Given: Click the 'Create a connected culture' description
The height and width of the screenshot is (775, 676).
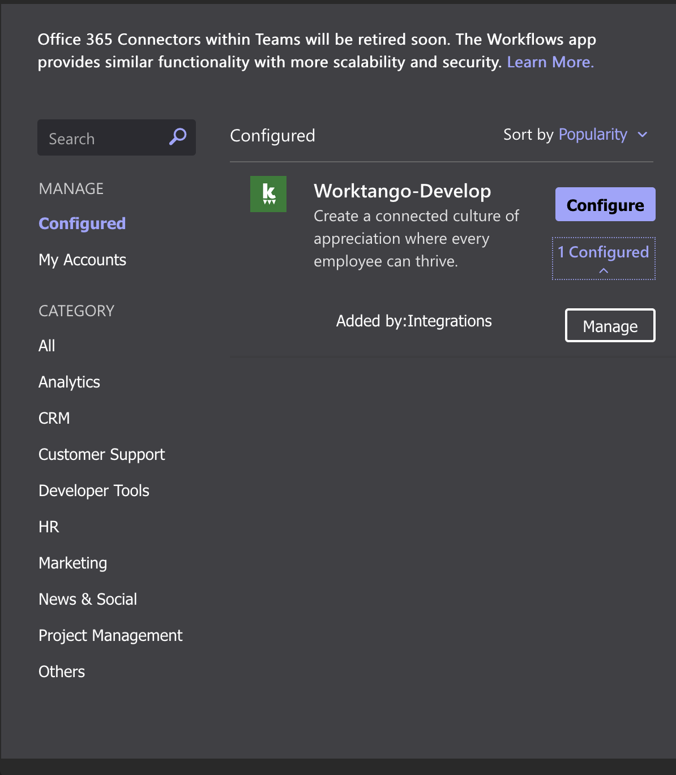Looking at the screenshot, I should point(416,238).
